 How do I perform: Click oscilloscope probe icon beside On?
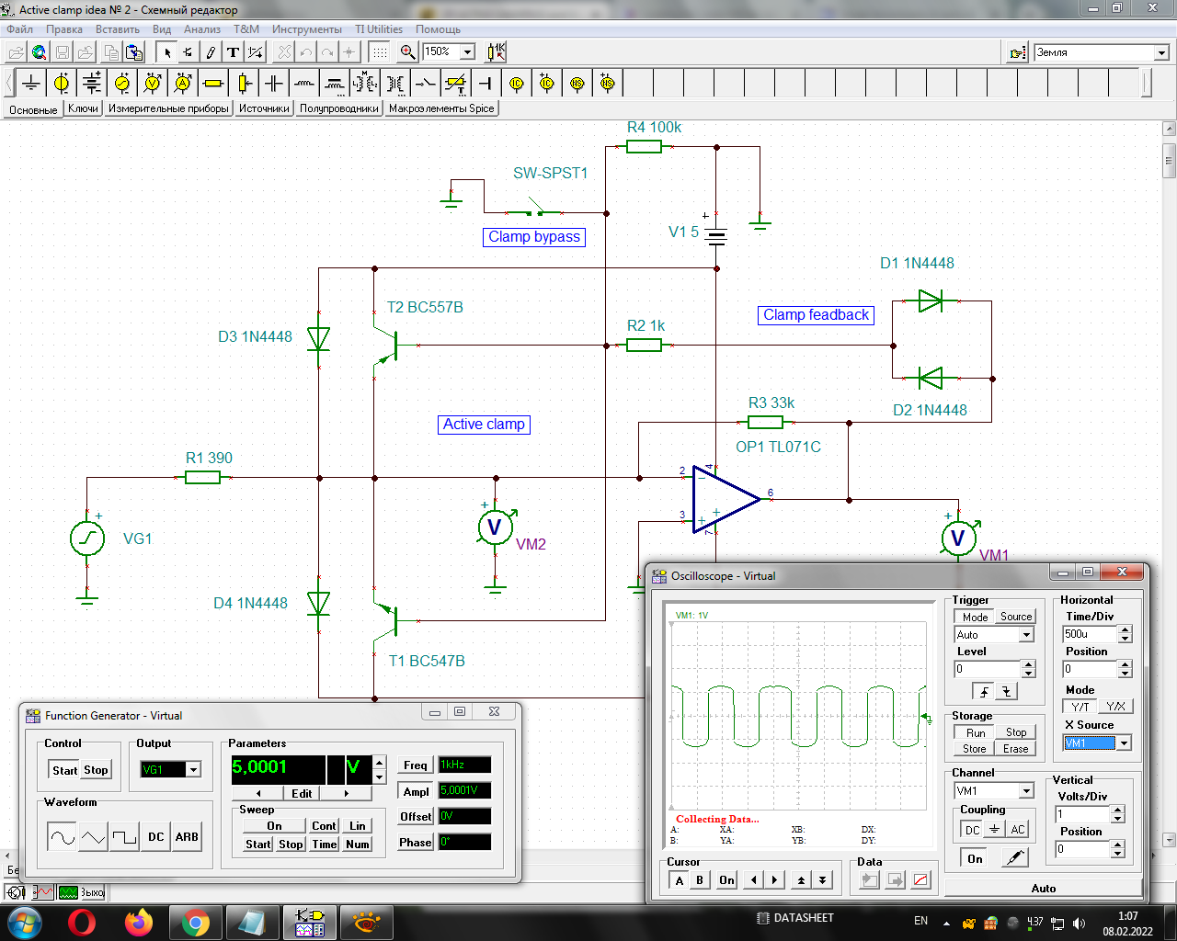tap(1013, 857)
